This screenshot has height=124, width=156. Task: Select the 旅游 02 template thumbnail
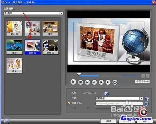pyautogui.click(x=51, y=47)
